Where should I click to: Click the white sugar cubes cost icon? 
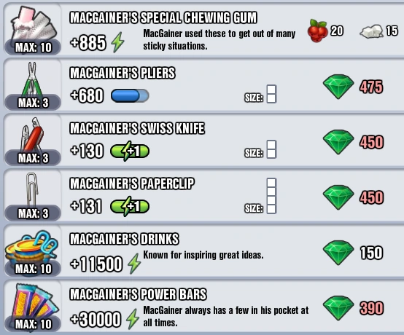tap(371, 31)
